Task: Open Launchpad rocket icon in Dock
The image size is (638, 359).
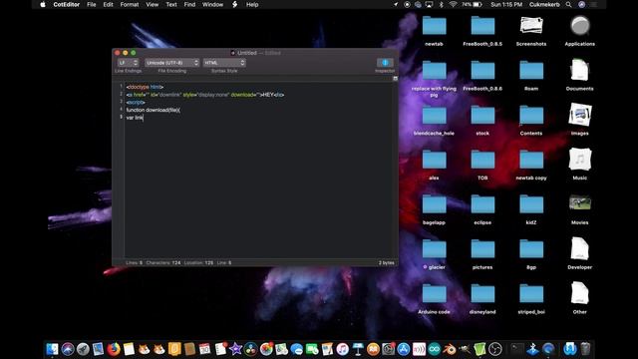Action: click(83, 349)
